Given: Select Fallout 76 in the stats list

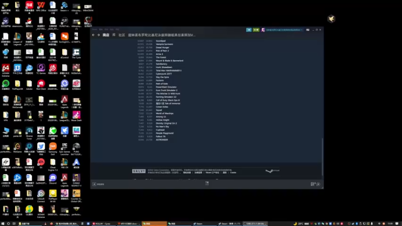Looking at the screenshot, I should pos(160,136).
